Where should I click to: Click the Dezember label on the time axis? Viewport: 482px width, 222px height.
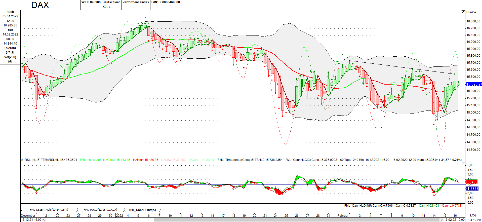(28, 216)
